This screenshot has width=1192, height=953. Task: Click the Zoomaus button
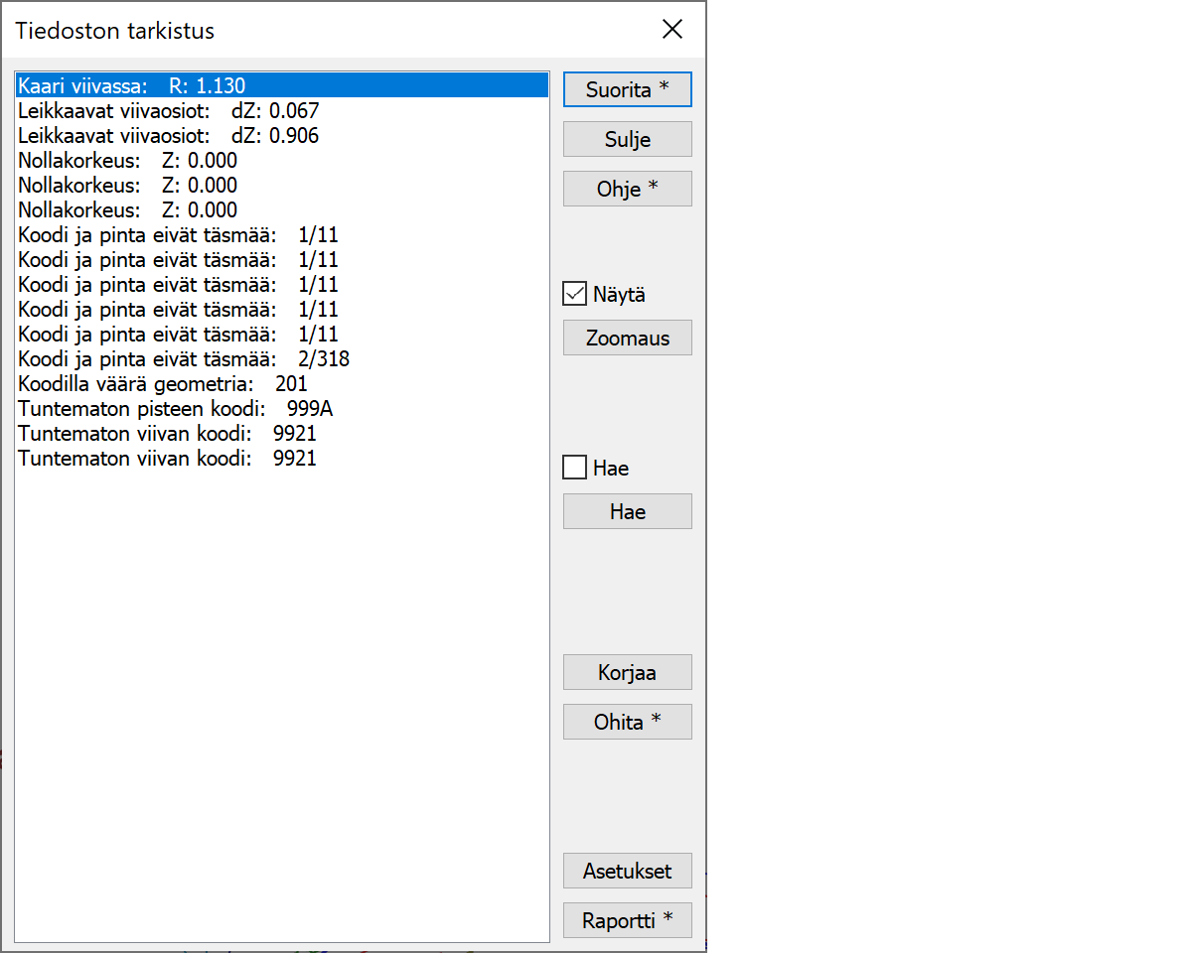(x=627, y=338)
